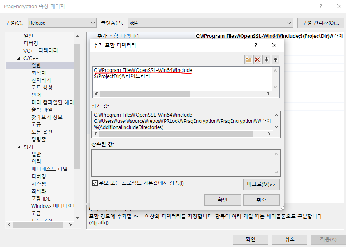Select 고급 under 링커
The width and height of the screenshot is (346, 247).
click(36, 213)
